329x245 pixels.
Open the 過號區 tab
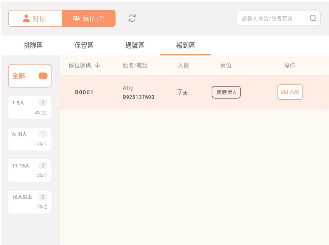(135, 46)
